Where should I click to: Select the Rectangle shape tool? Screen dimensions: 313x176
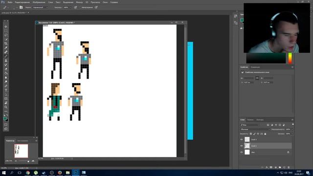6,99
